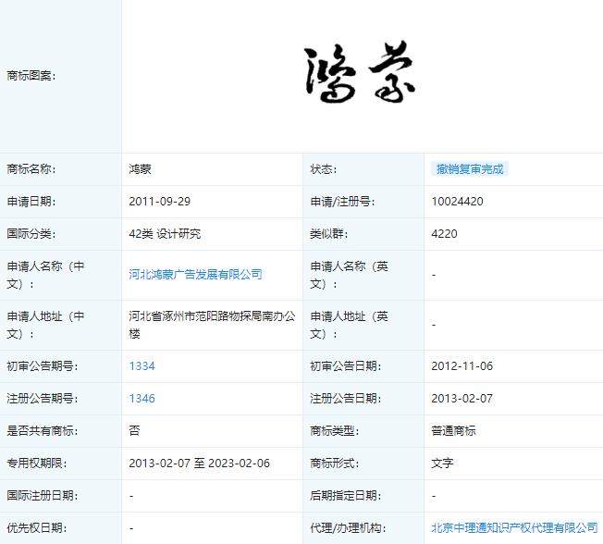603x544 pixels.
Task: Click the 申请人名称（英文） label
Action: click(350, 275)
